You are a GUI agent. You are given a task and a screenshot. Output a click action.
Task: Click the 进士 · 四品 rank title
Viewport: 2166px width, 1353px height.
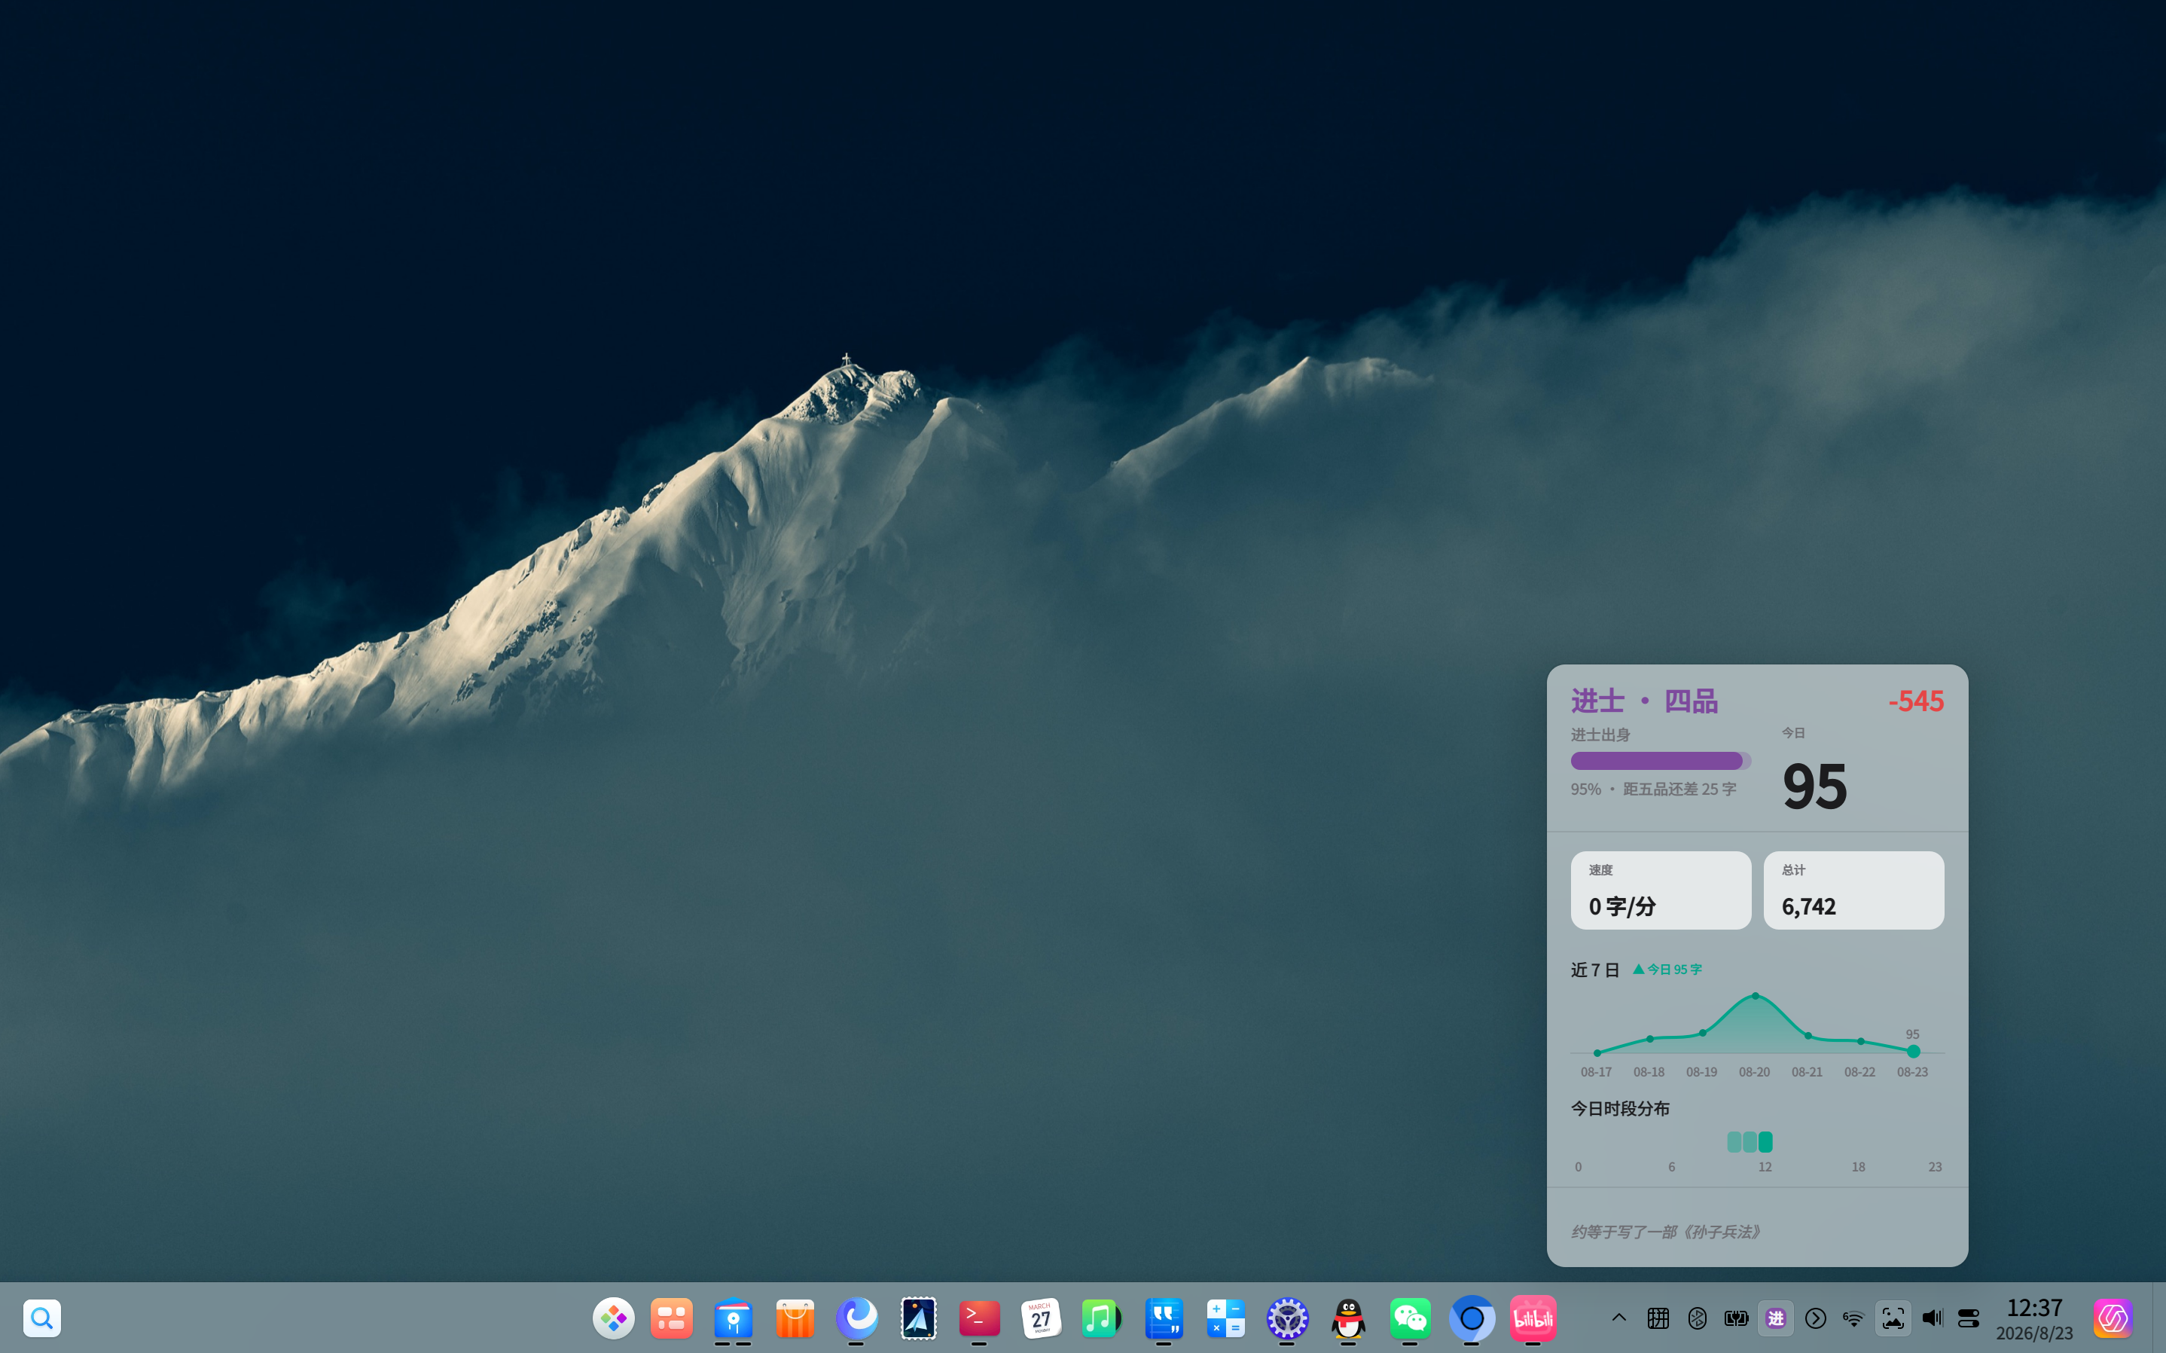coord(1644,701)
